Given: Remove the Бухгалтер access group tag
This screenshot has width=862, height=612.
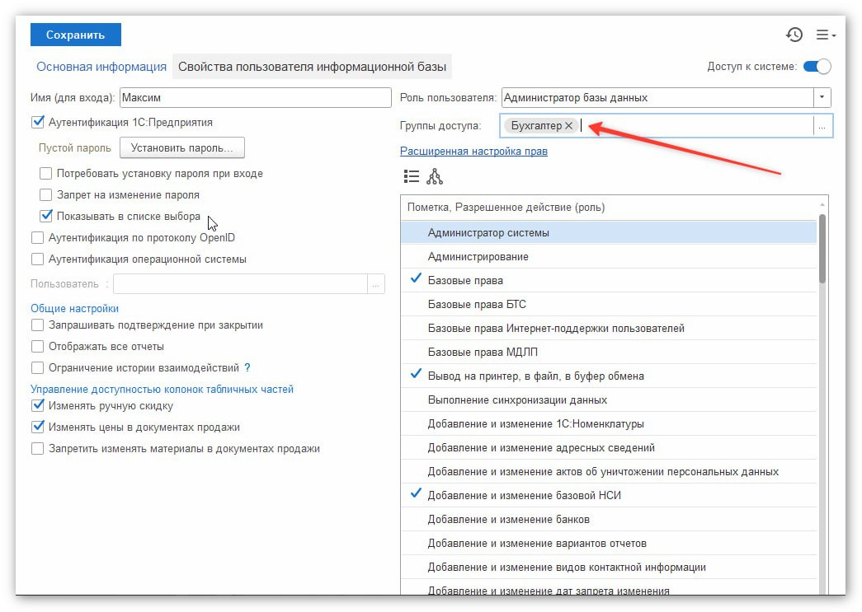Looking at the screenshot, I should tap(569, 126).
